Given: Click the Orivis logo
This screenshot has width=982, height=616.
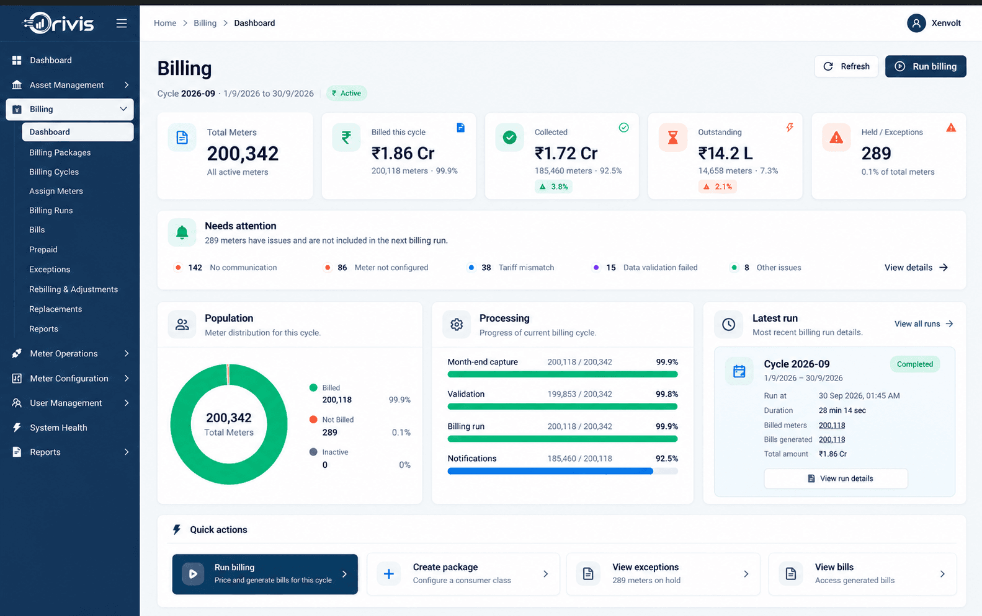Looking at the screenshot, I should tap(59, 24).
